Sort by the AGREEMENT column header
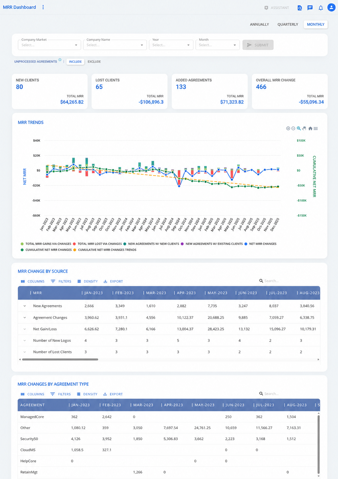The image size is (338, 479). pyautogui.click(x=32, y=405)
